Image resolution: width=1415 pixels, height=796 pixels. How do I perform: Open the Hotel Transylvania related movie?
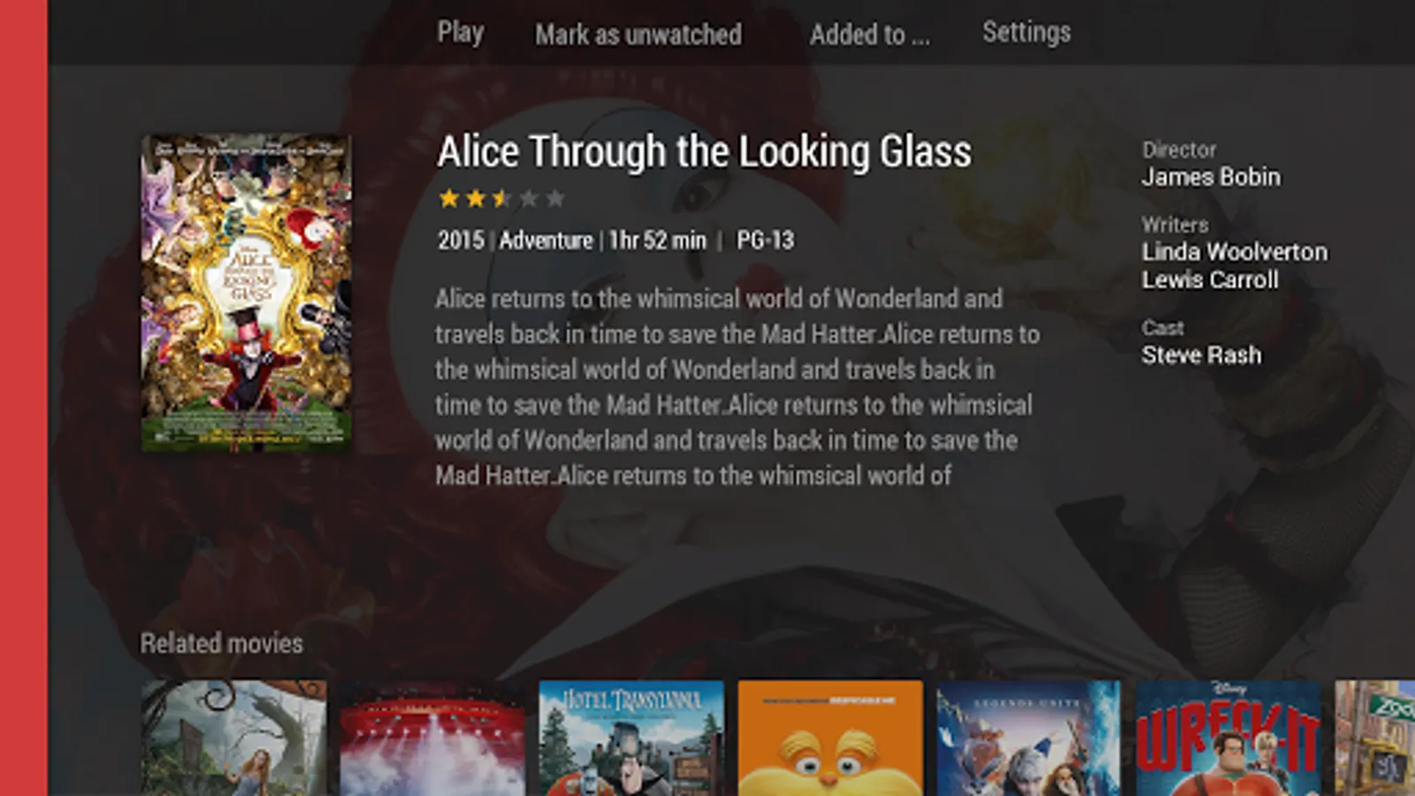[x=631, y=738]
